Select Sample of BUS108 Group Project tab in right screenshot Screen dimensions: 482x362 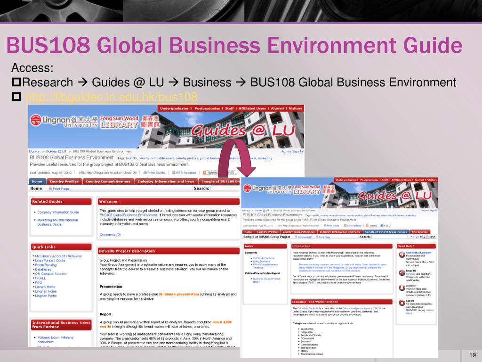386,232
